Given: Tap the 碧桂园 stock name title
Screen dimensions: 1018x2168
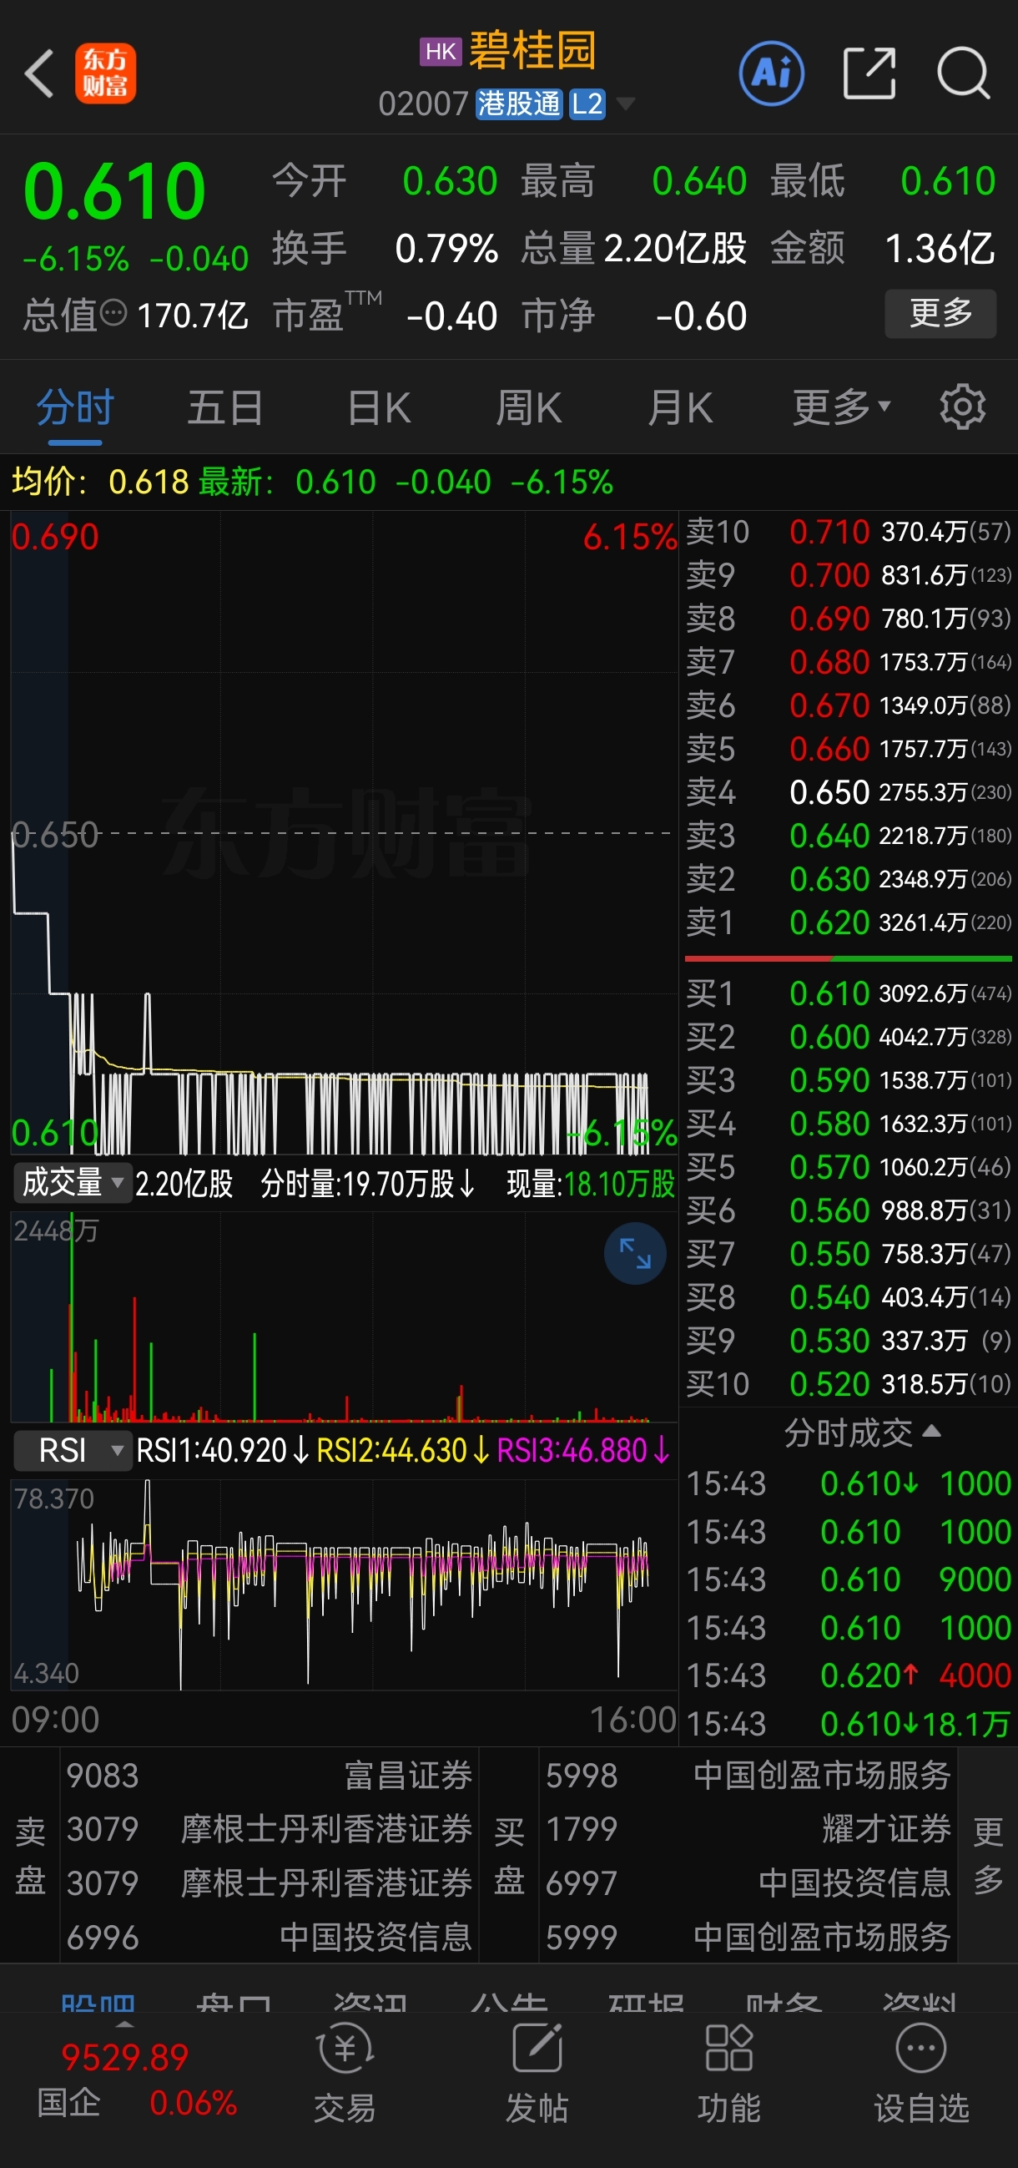Looking at the screenshot, I should [x=532, y=50].
